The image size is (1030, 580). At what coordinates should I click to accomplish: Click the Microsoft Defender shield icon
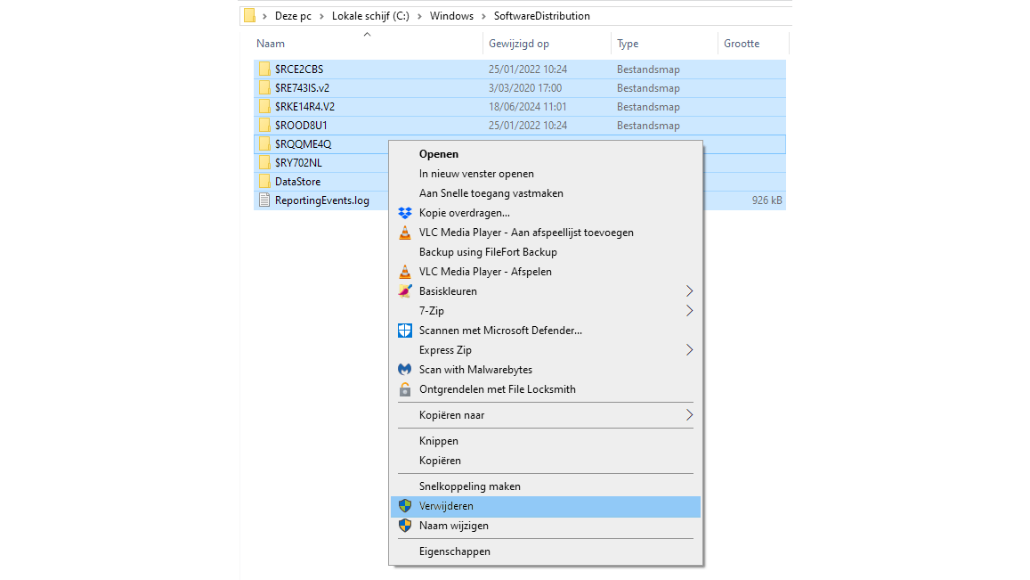click(405, 331)
